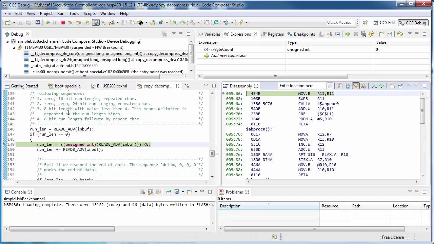The width and height of the screenshot is (434, 244).
Task: Show hidden editor tabs list chevron
Action: [186, 86]
